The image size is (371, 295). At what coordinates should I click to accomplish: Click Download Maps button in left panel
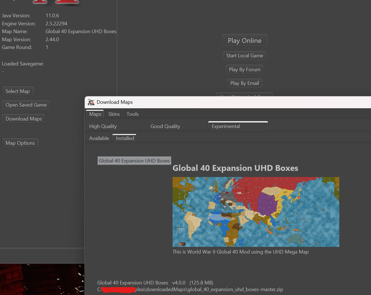pos(24,119)
